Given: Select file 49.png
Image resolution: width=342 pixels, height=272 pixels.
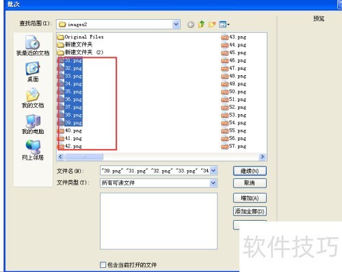Looking at the screenshot, I should coord(234,84).
